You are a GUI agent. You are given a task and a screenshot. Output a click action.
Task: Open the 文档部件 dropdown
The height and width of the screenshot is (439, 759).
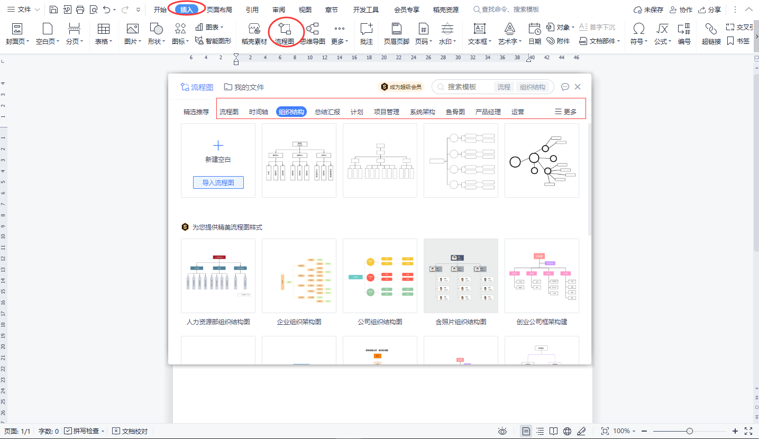(x=618, y=41)
